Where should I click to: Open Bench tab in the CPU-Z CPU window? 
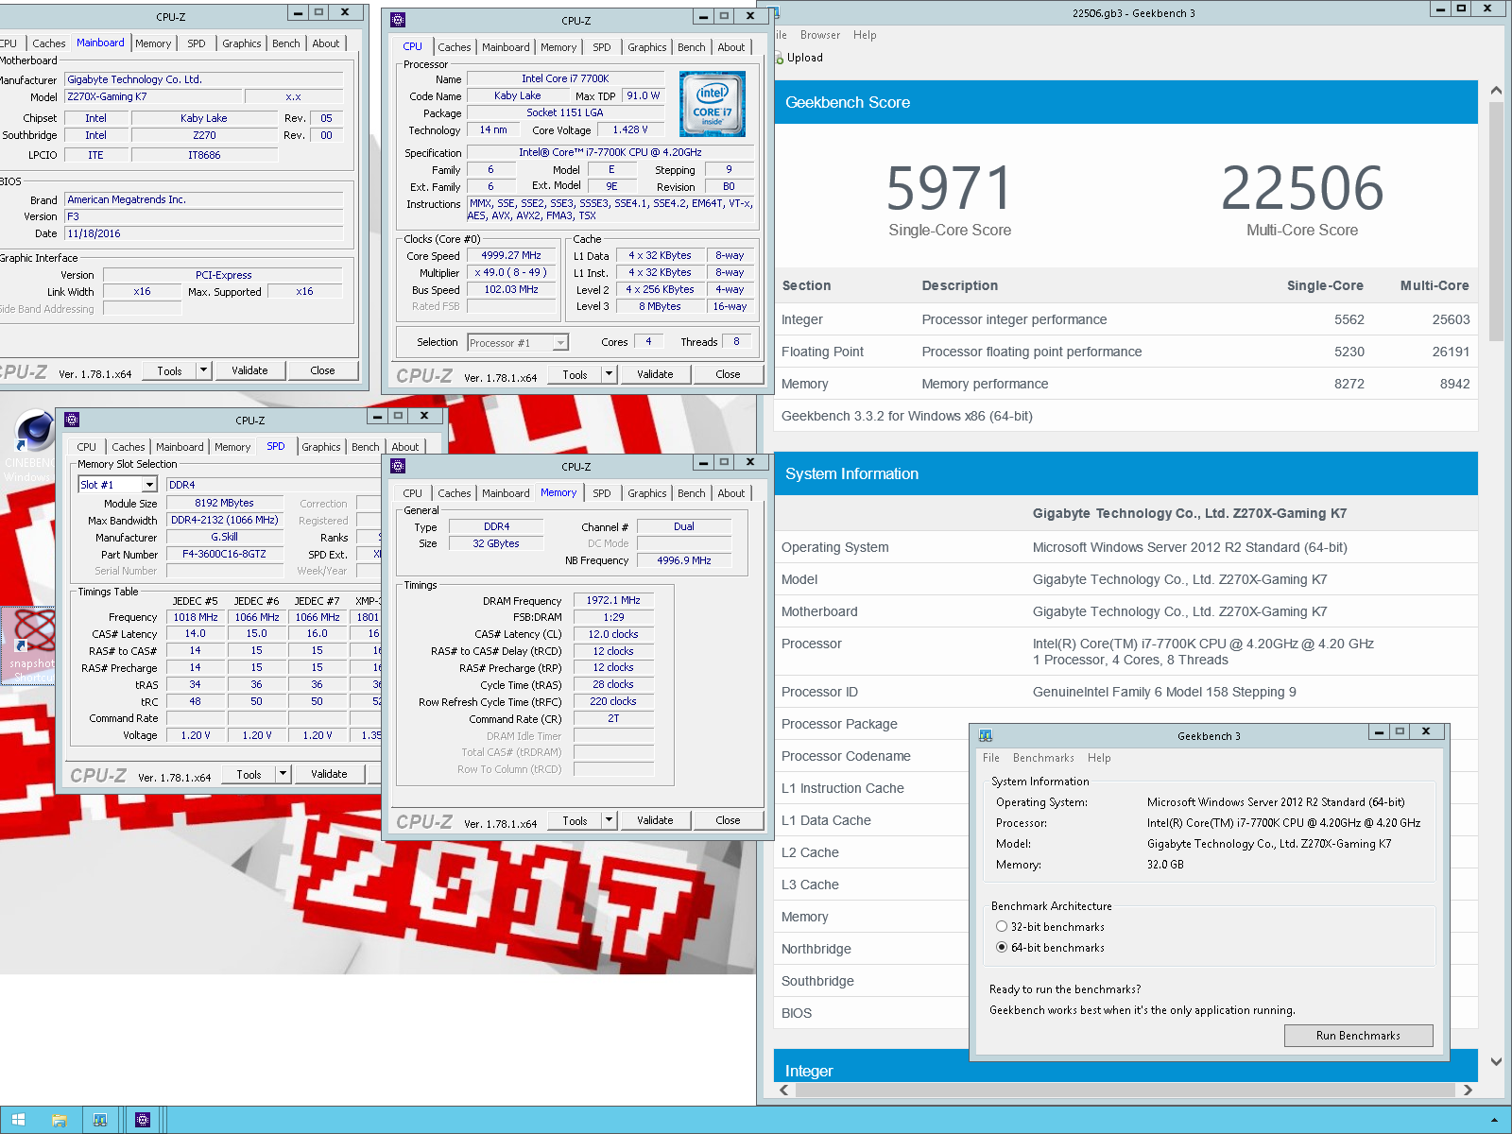point(691,47)
